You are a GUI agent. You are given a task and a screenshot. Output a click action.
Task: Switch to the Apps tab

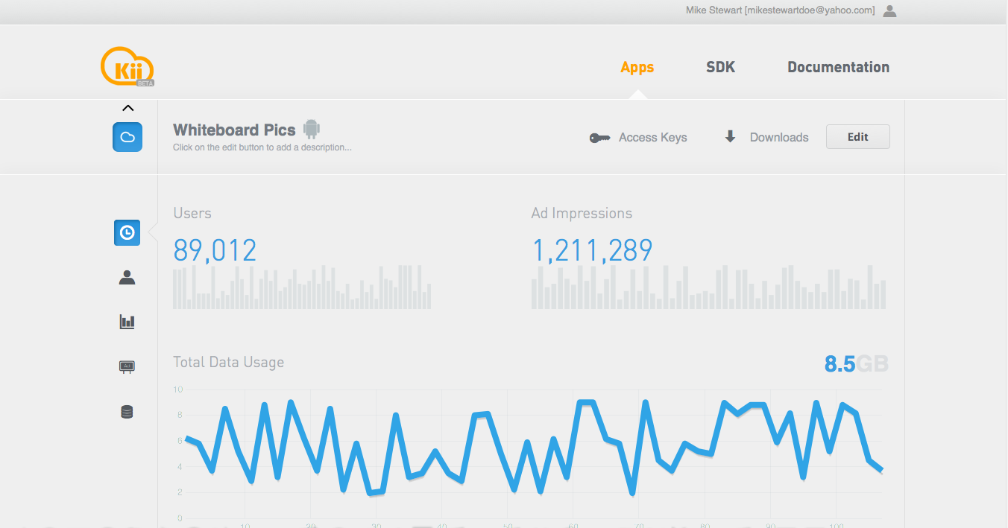tap(637, 67)
